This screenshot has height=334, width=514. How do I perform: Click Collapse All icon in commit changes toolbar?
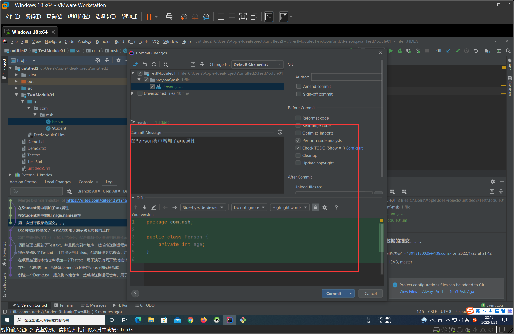202,64
